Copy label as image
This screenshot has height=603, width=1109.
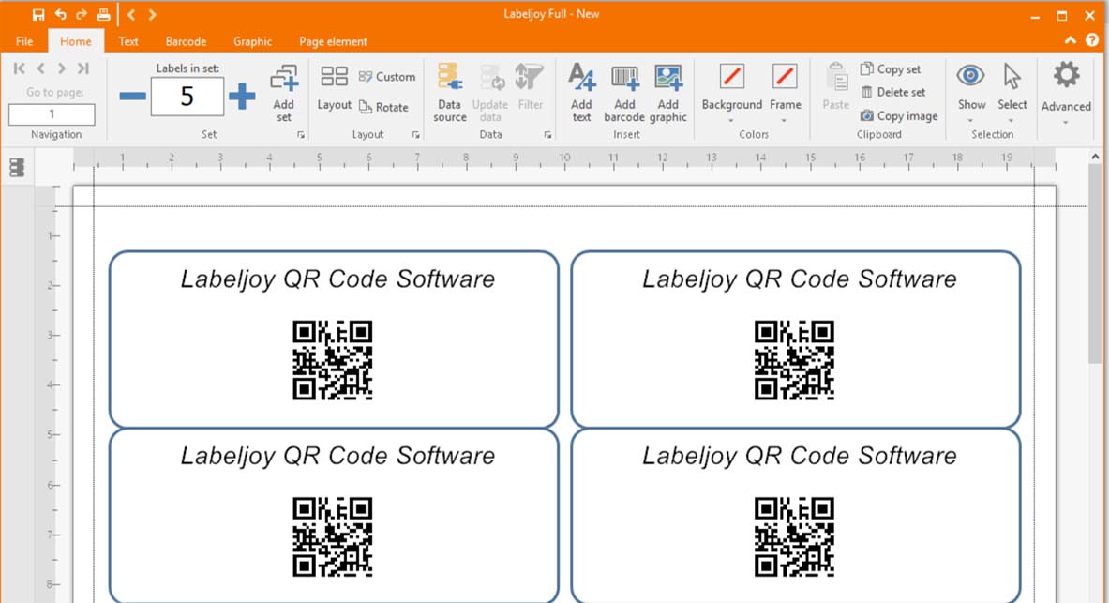899,115
